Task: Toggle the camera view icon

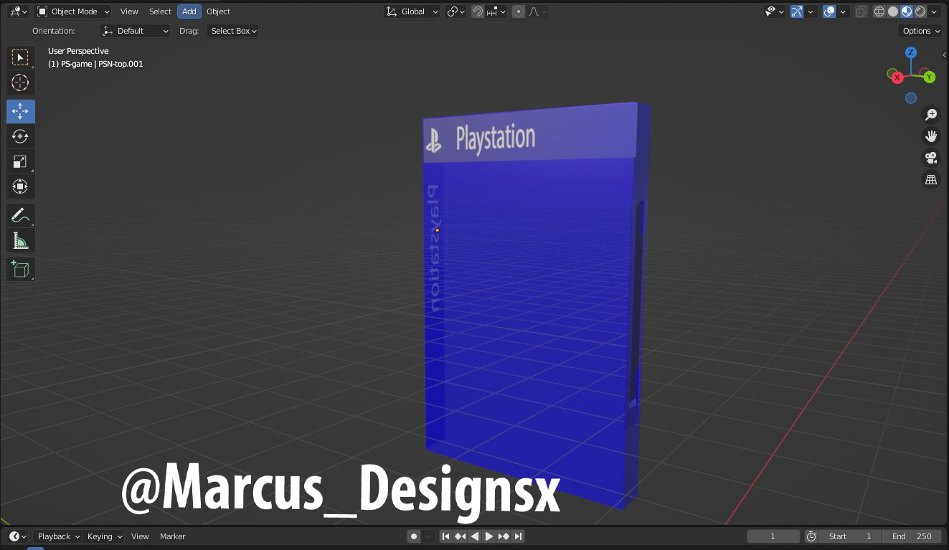Action: [x=931, y=158]
